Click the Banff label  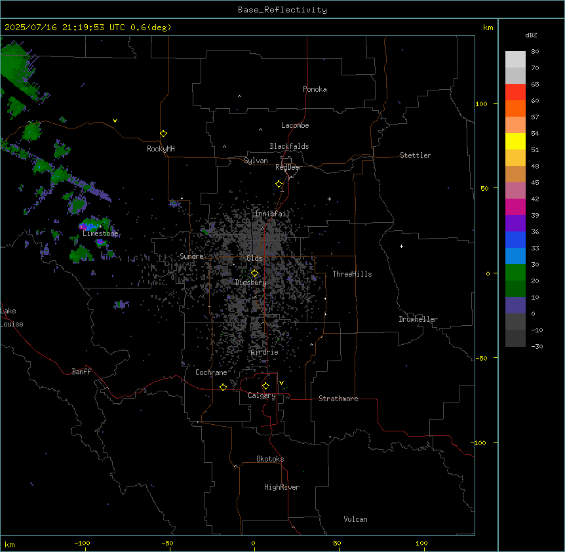(81, 372)
